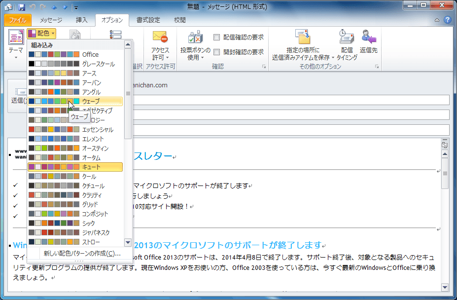Viewport: 457px width, 300px height.
Task: Click the message body scroll up arrow
Action: click(x=445, y=154)
